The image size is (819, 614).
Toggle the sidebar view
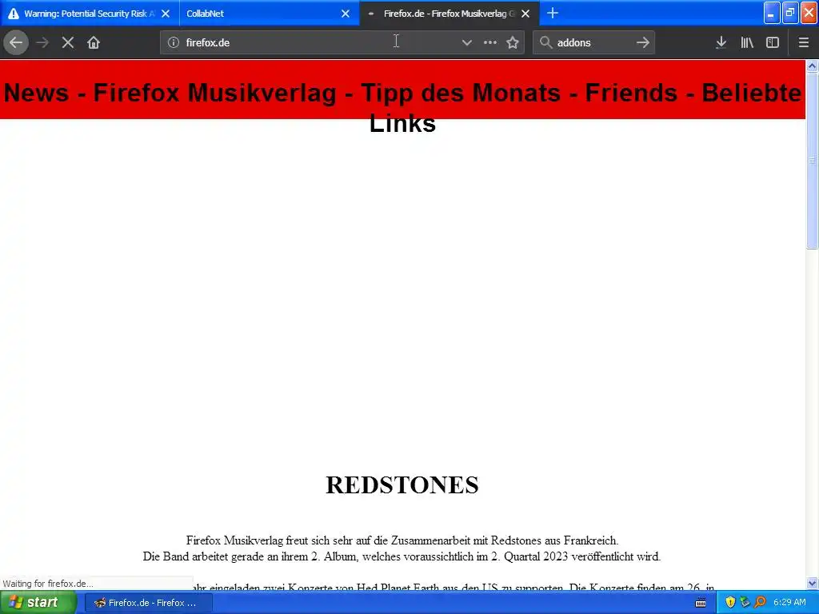773,43
